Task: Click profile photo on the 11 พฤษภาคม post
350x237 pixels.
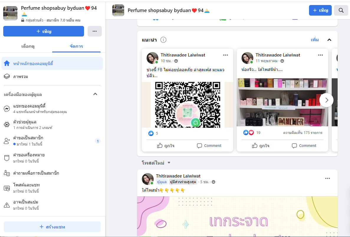Action: tap(247, 58)
